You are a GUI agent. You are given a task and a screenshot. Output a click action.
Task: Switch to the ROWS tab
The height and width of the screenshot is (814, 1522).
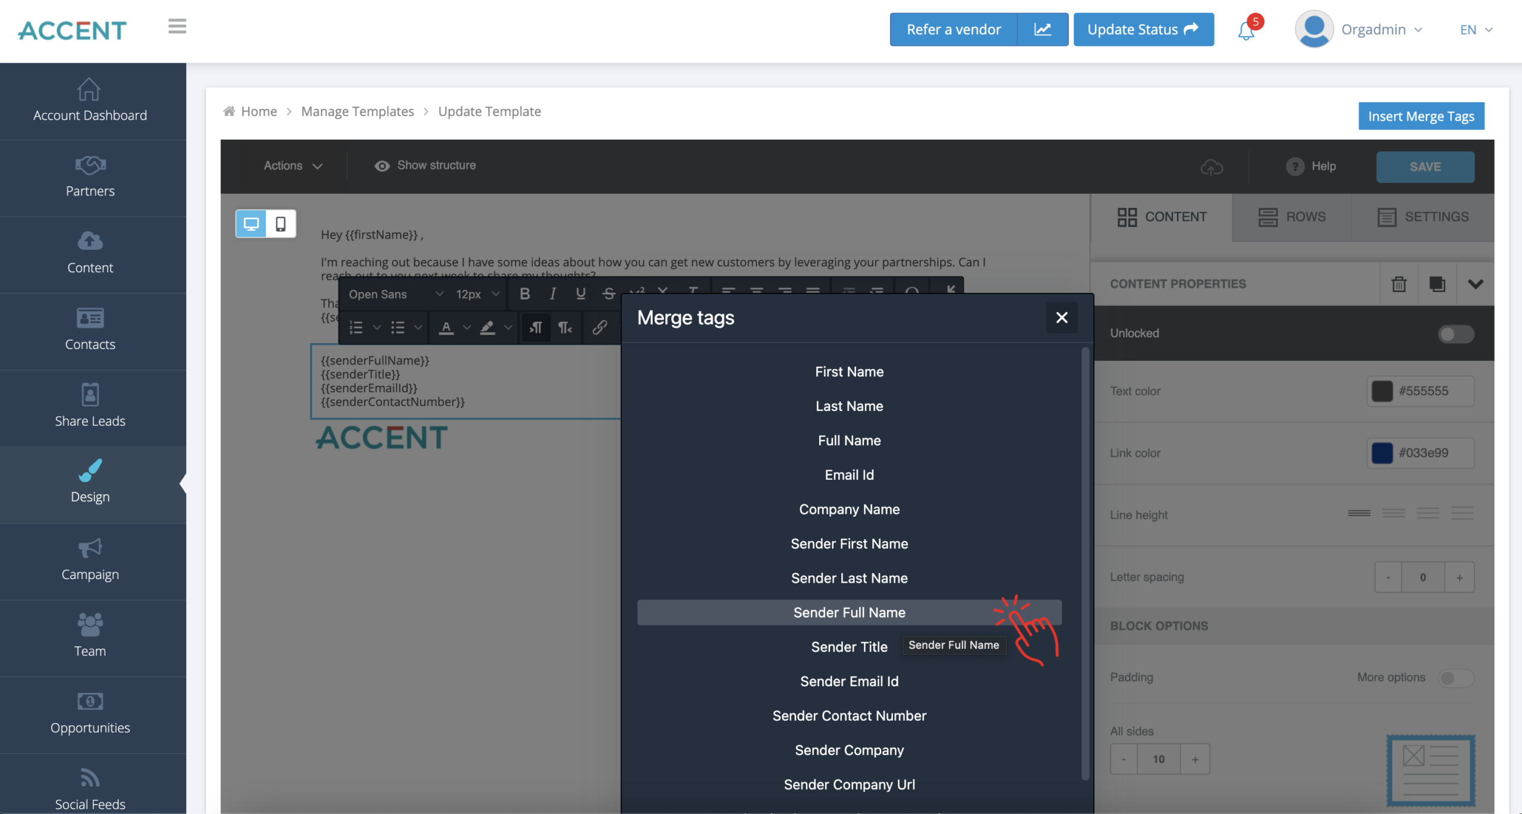pyautogui.click(x=1292, y=217)
